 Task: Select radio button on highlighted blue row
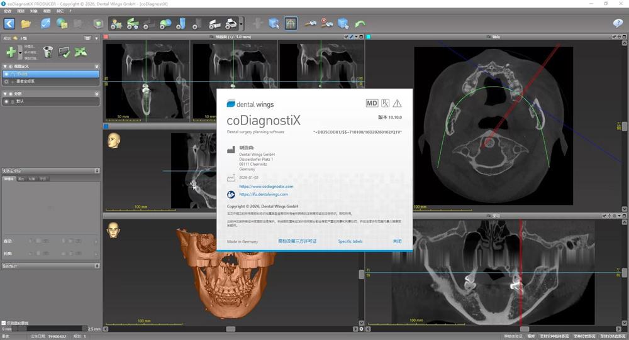tap(6, 74)
